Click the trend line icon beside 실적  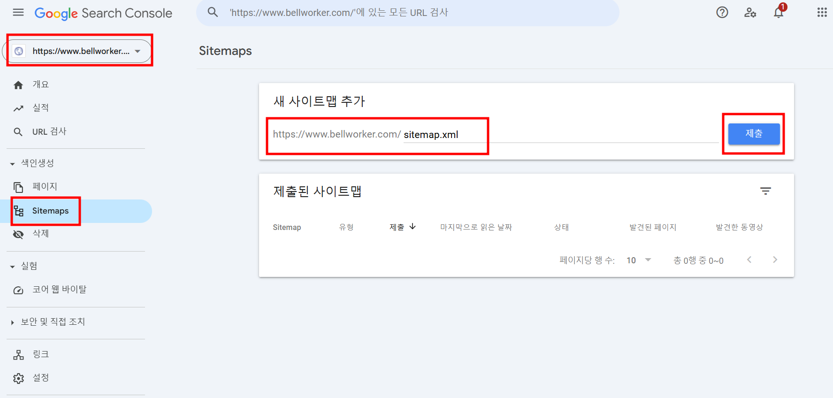point(18,108)
